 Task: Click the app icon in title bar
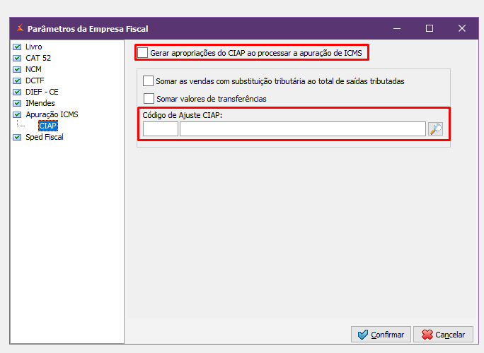(x=18, y=29)
